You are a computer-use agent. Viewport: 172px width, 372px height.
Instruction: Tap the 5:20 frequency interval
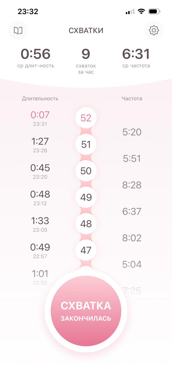132,132
